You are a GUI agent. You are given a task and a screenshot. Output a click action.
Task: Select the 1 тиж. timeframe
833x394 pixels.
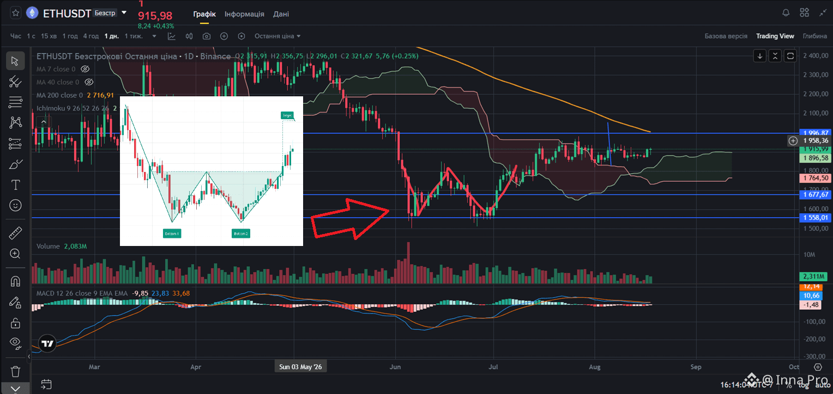pyautogui.click(x=134, y=36)
